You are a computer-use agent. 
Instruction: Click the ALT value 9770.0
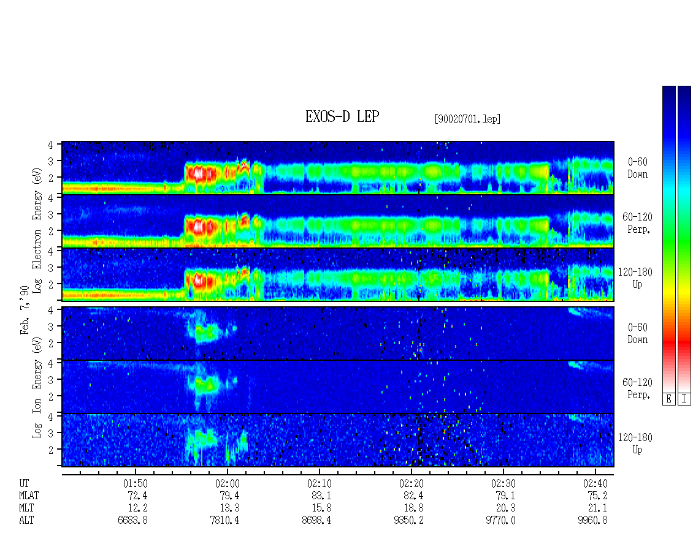pos(501,521)
